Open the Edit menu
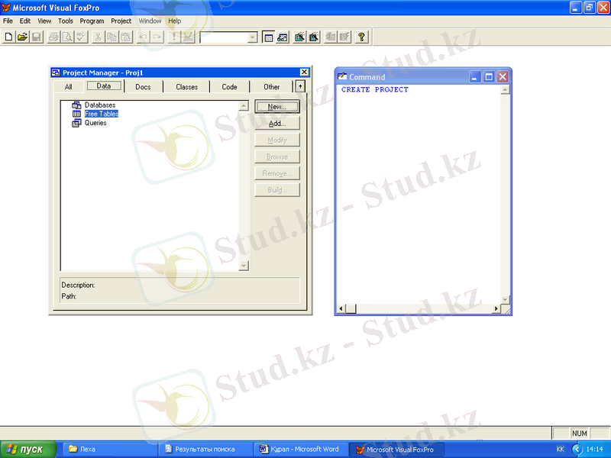This screenshot has height=458, width=611. click(25, 21)
